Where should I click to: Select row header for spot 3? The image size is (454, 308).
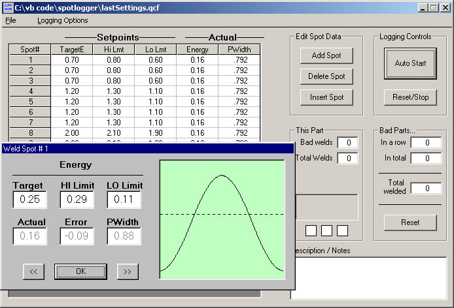(x=30, y=81)
